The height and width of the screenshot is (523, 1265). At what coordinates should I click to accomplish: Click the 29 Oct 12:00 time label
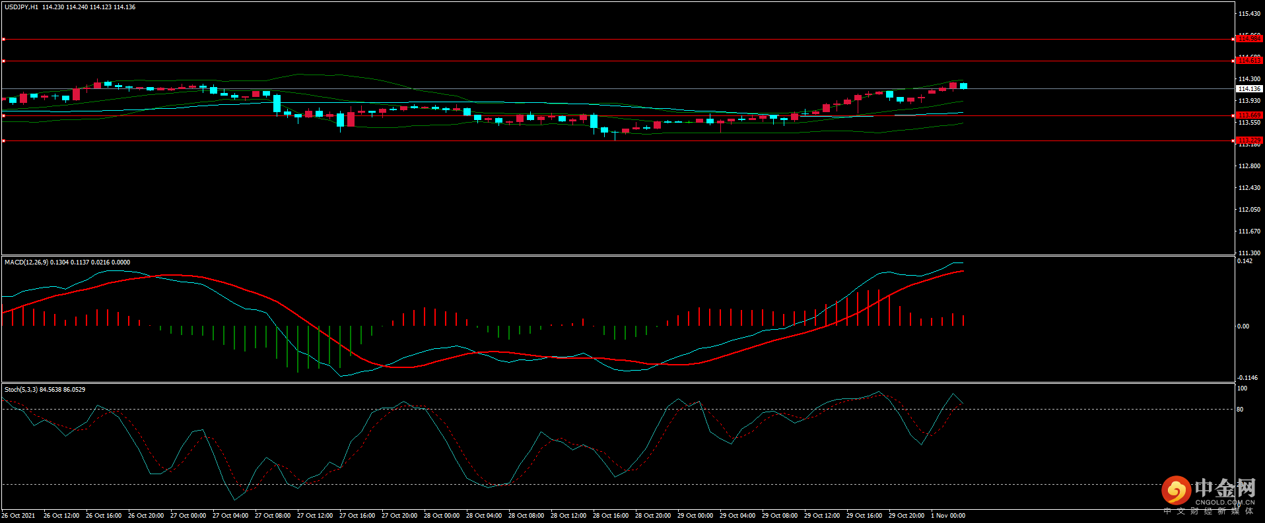822,516
